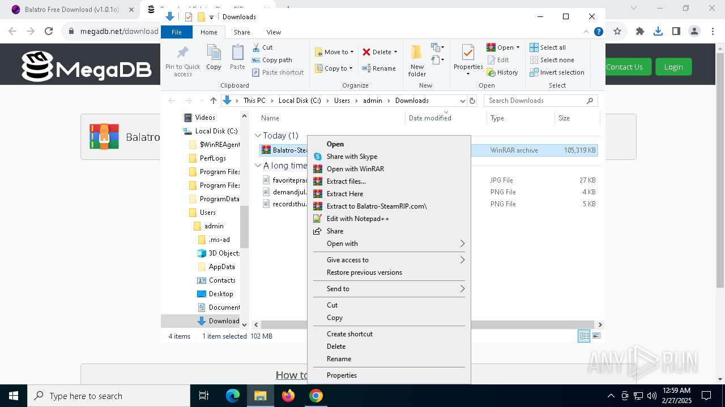Screen dimensions: 725x407
Task: Select Edit with Notepad++
Action: pos(358,219)
